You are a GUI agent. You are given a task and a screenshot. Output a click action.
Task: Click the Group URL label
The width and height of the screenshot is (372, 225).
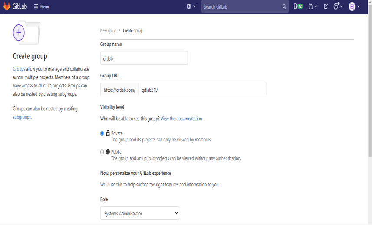click(x=110, y=76)
